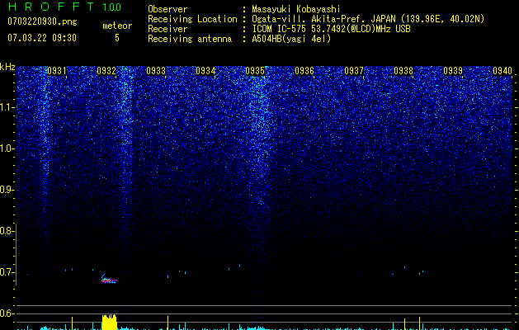The width and height of the screenshot is (519, 330).
Task: Select the meteor count value 5
Action: coord(117,38)
